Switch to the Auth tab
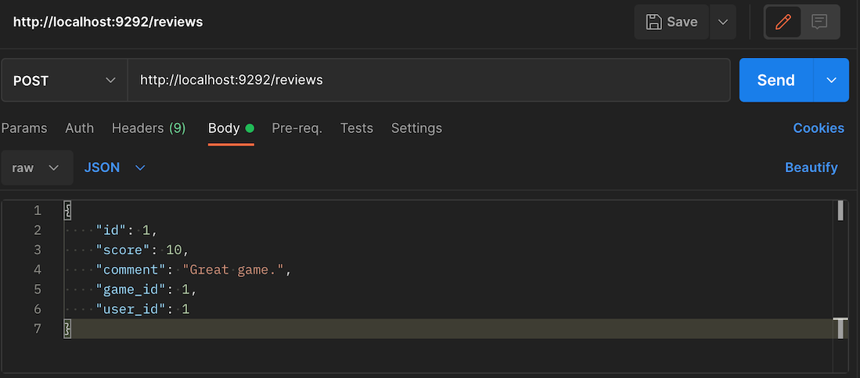Screen dimensions: 860x378 tap(80, 128)
